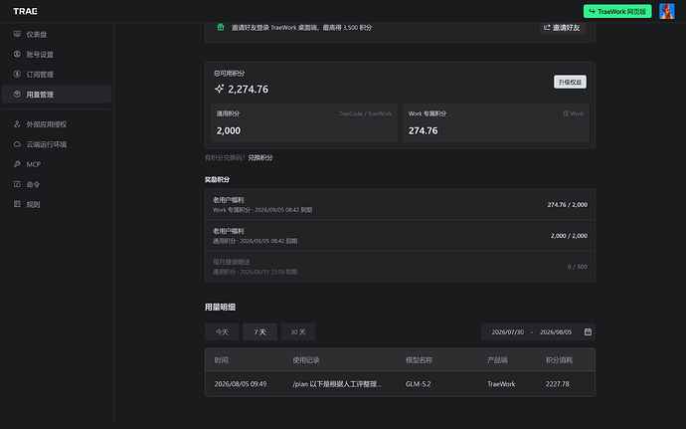Screen dimensions: 686x429
Task: Click the dashboard icon beside 仪表盘
Action: (x=17, y=34)
